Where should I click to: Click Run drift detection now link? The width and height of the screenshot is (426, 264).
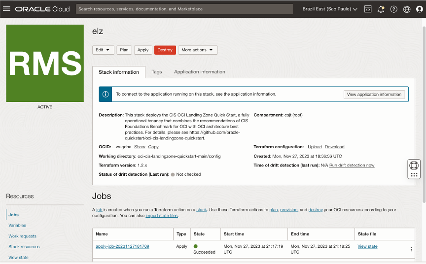click(x=352, y=165)
